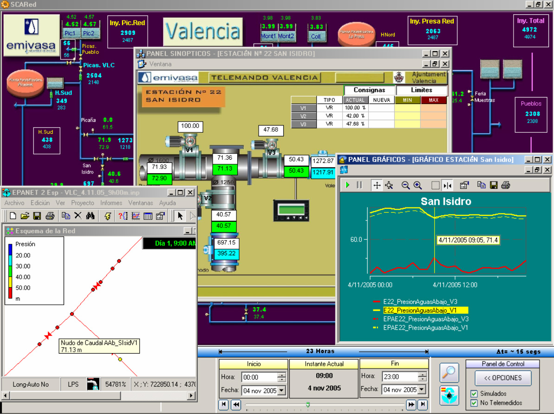Viewport: 554px width, 414px height.
Task: Open the Proyecto menu in EPANET
Action: [83, 203]
